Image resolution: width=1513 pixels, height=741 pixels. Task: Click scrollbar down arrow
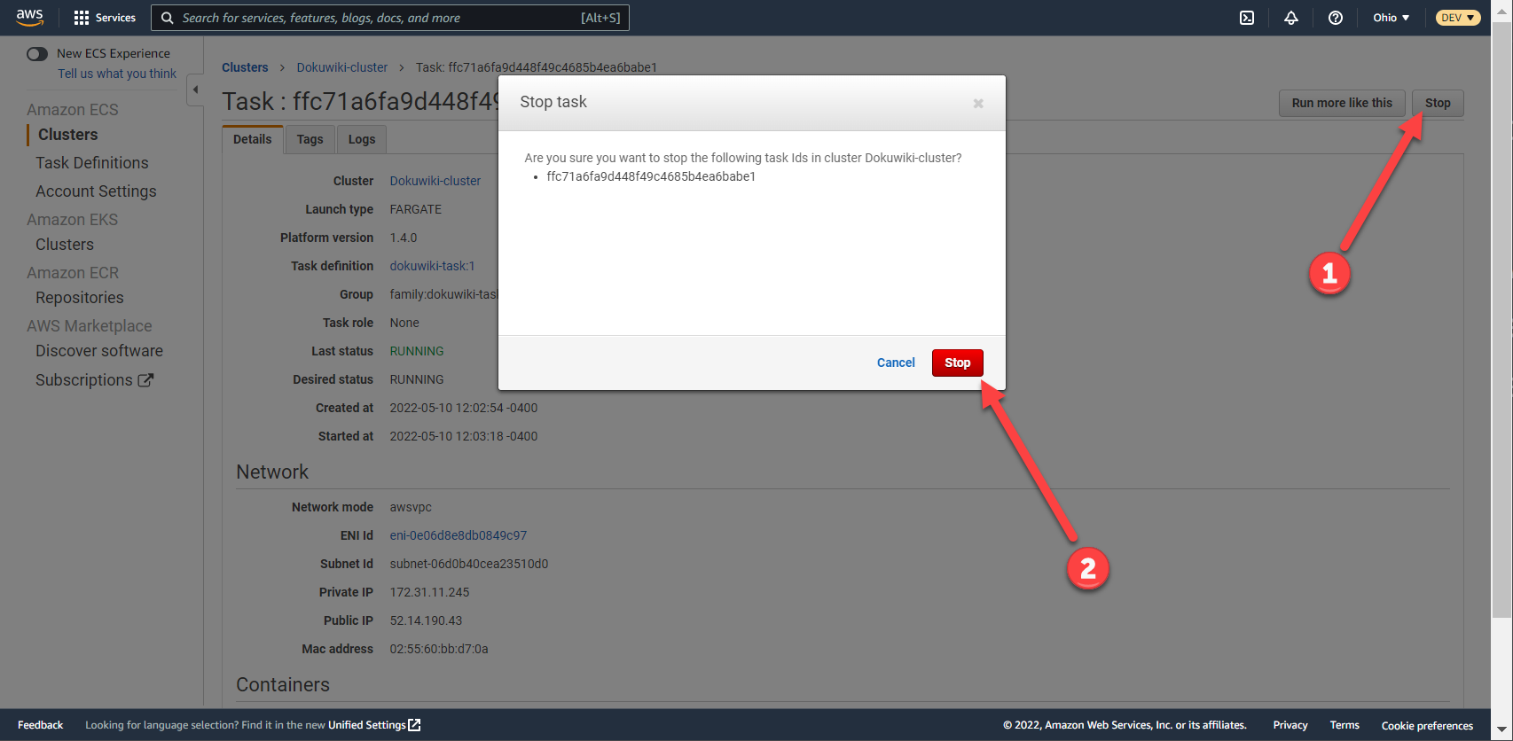(x=1501, y=730)
